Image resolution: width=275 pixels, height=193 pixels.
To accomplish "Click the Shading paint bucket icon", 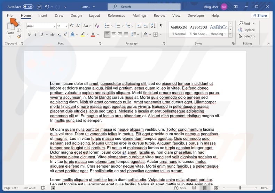I will 145,34.
